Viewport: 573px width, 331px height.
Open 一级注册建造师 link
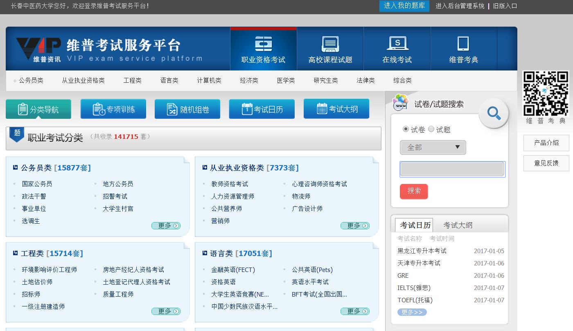tap(43, 306)
